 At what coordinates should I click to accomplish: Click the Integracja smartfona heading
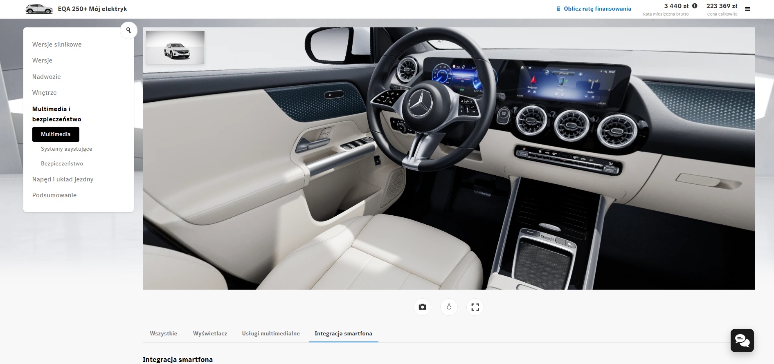click(178, 360)
